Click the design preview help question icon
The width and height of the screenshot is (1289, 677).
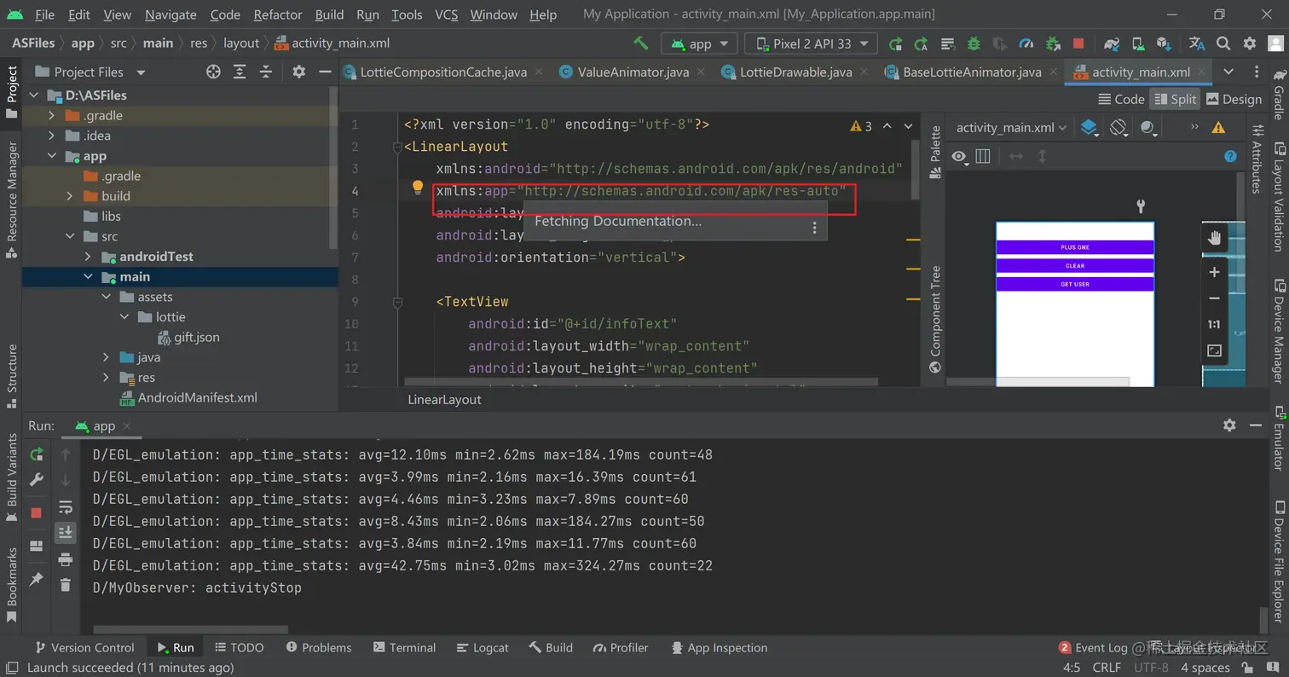(1230, 156)
